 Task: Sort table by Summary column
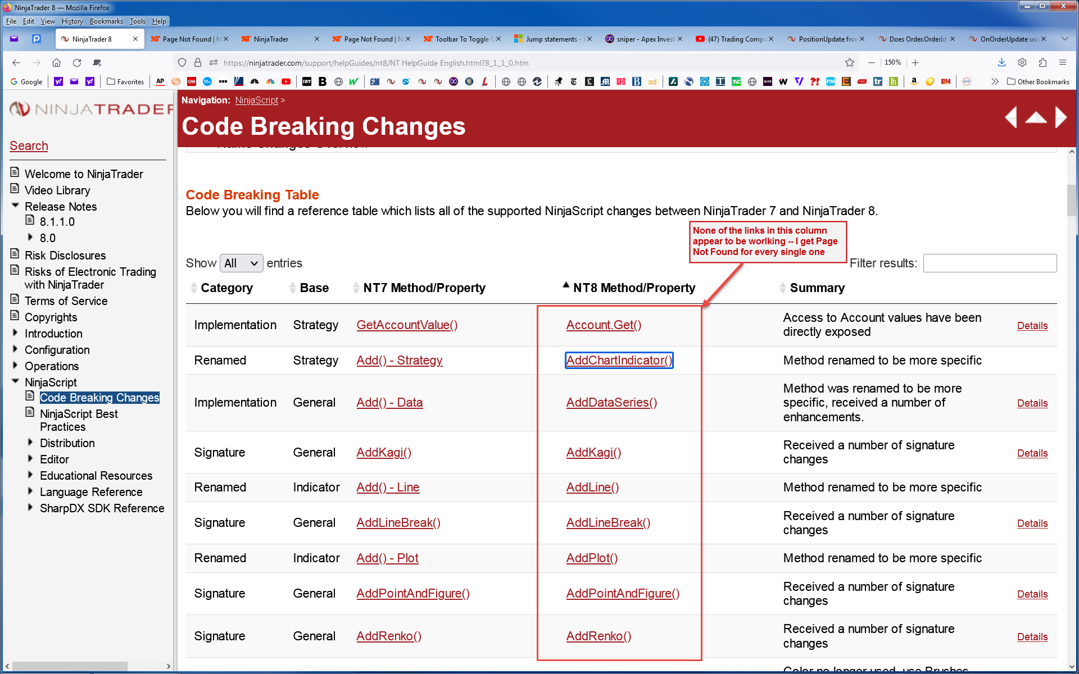[817, 288]
